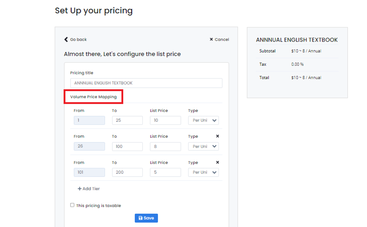Click the plus icon beside Add Tier
367x227 pixels.
[80, 189]
